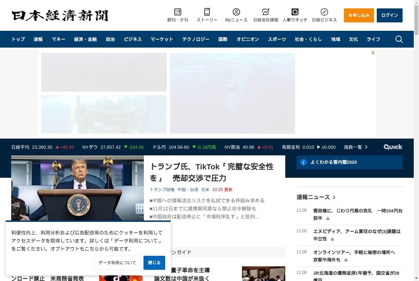
Task: Select the 速報 navigation item
Action: (38, 39)
